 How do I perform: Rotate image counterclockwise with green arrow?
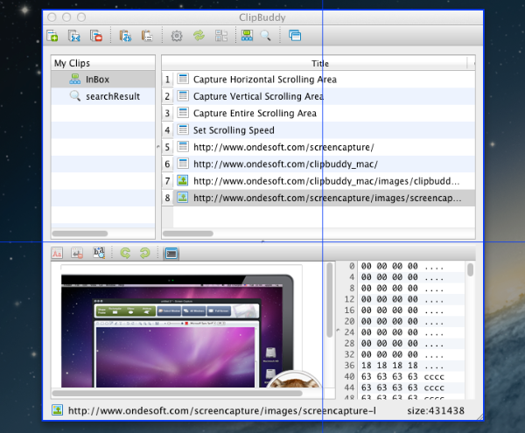(x=125, y=253)
